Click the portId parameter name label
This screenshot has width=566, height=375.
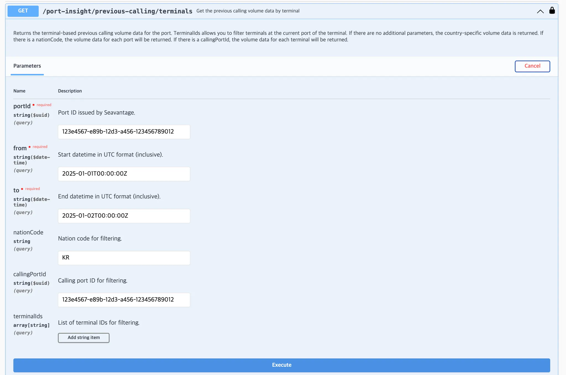click(22, 106)
